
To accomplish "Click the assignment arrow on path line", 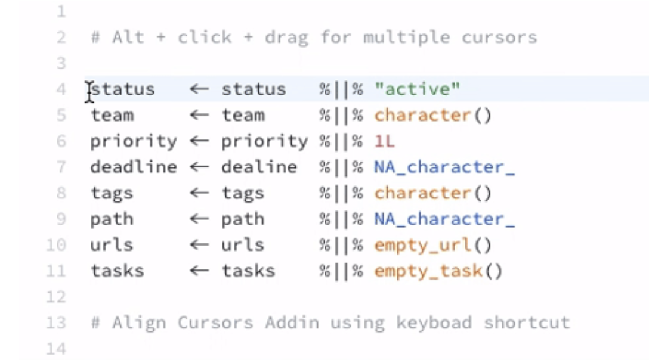I will [x=199, y=219].
